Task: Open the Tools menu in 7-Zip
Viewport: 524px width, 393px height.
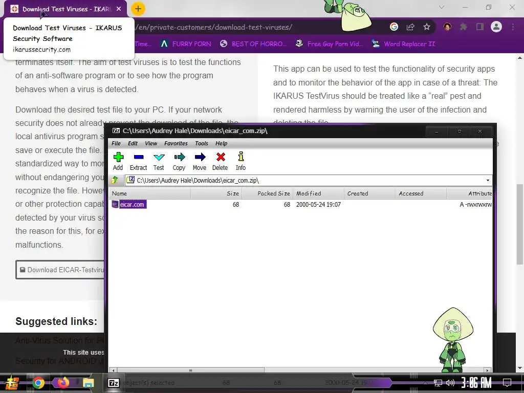Action: (x=202, y=143)
